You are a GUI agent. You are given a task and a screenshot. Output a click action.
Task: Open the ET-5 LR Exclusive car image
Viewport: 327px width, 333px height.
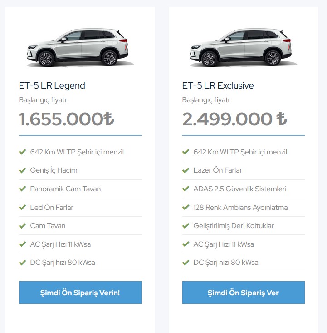(243, 47)
